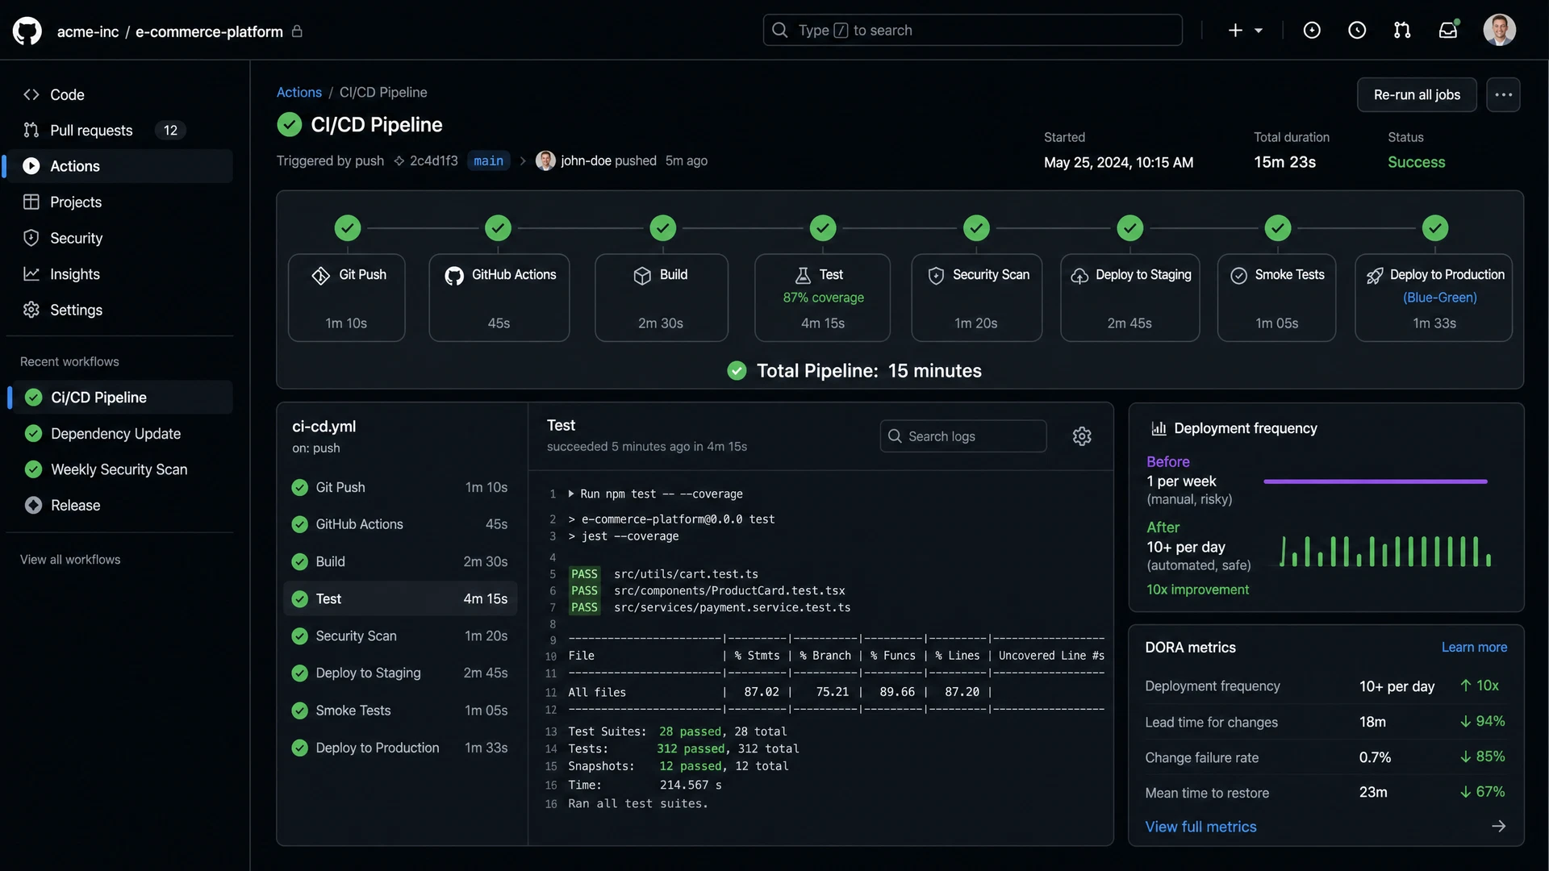Open Settings in sidebar
Screen dimensions: 1549x871
pyautogui.click(x=119, y=310)
